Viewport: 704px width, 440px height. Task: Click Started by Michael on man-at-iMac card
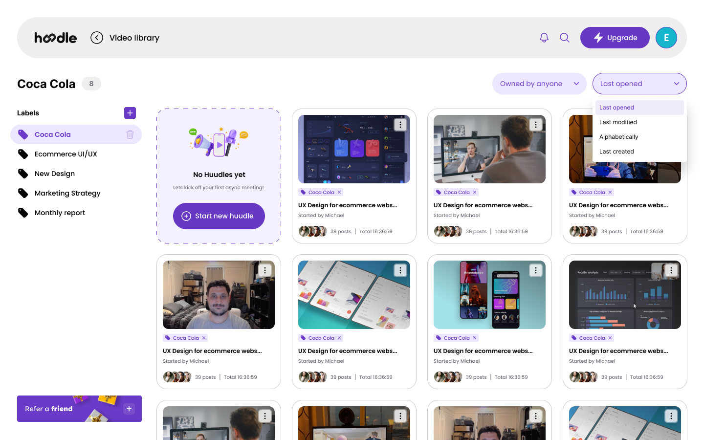tap(457, 215)
